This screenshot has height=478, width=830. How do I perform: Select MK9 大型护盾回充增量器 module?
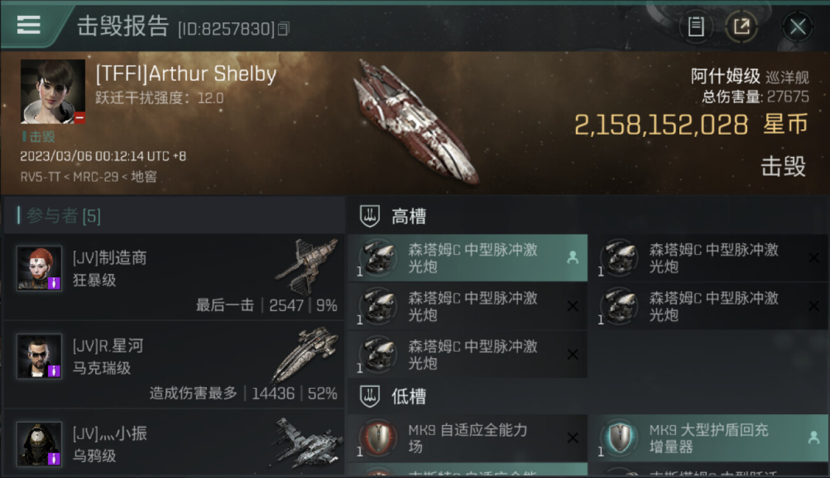pyautogui.click(x=709, y=438)
